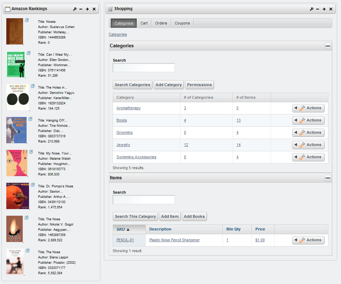This screenshot has width=341, height=284.
Task: Open Actions menu for Jewelry
Action: pyautogui.click(x=308, y=145)
